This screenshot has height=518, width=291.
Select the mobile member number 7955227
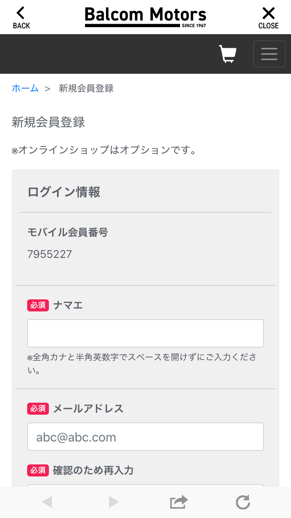click(x=50, y=254)
